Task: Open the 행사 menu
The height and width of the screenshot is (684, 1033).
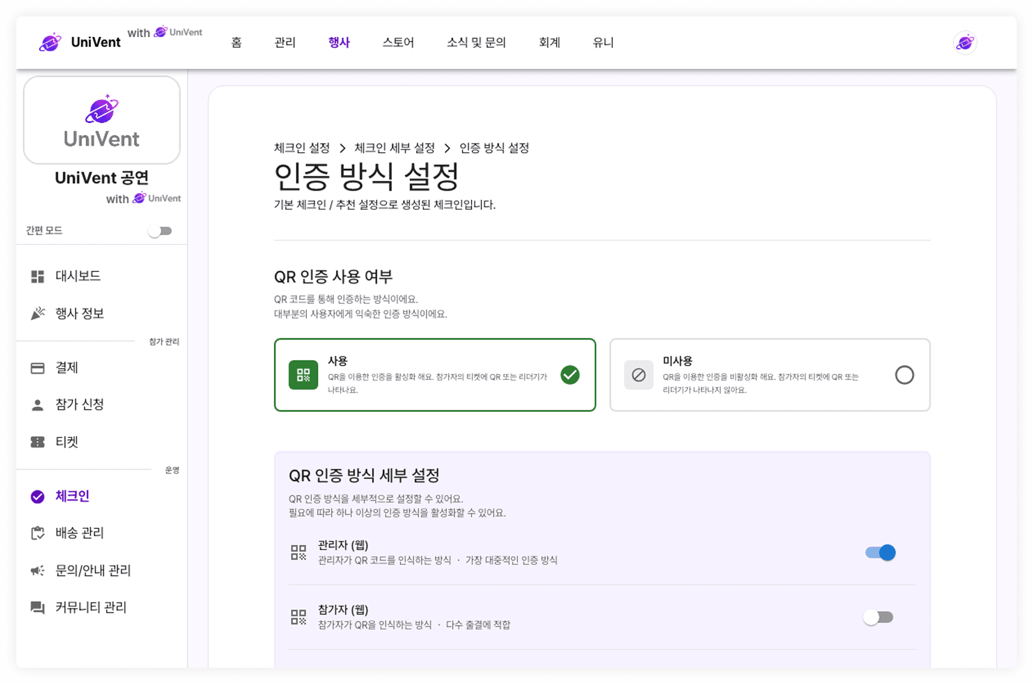Action: pos(339,43)
